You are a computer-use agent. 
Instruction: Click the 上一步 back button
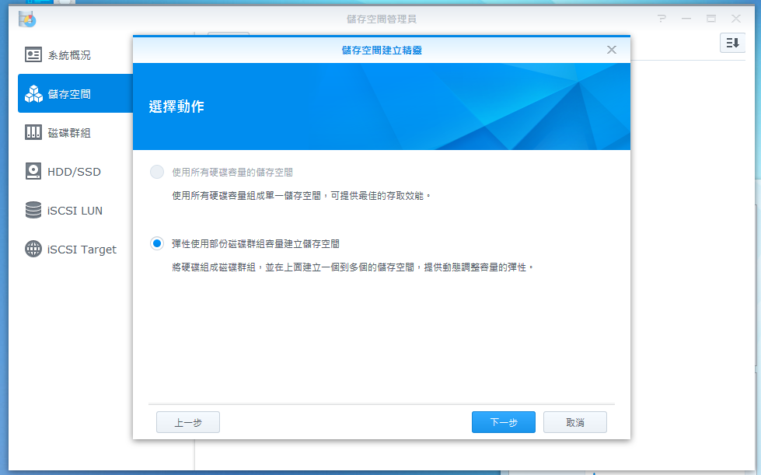[188, 422]
